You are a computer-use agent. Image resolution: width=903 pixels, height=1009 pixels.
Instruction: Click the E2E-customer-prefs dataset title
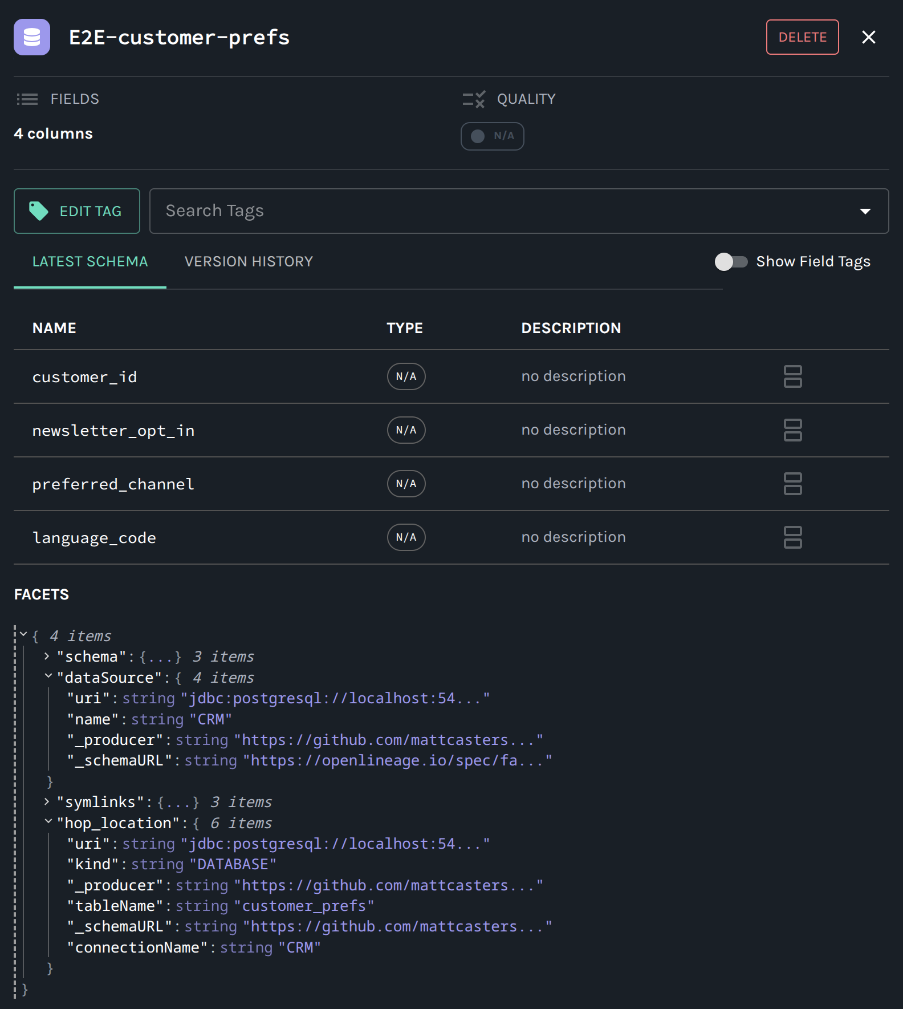180,37
